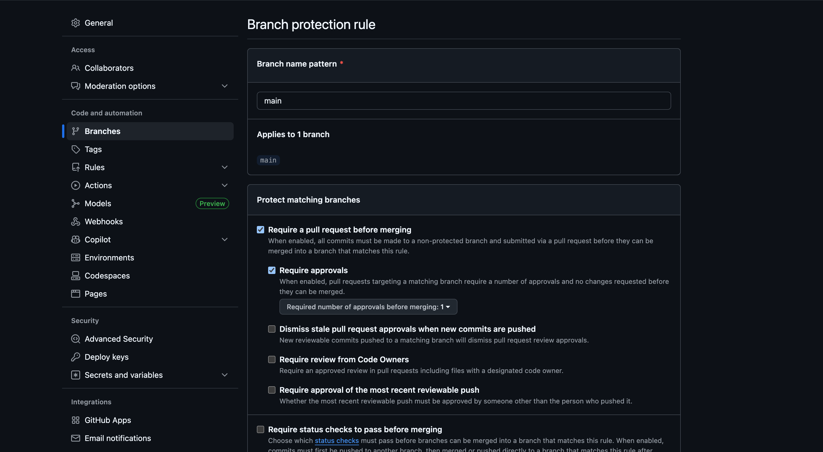Image resolution: width=823 pixels, height=452 pixels.
Task: Go to the Environments settings page
Action: tap(109, 258)
